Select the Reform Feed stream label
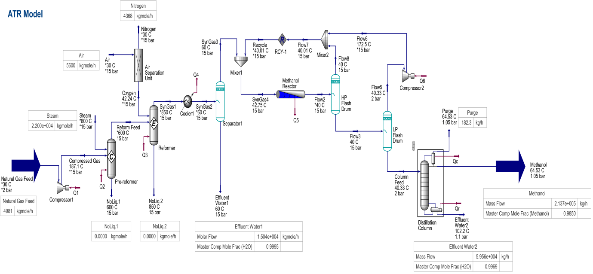The height and width of the screenshot is (274, 593). (x=128, y=128)
